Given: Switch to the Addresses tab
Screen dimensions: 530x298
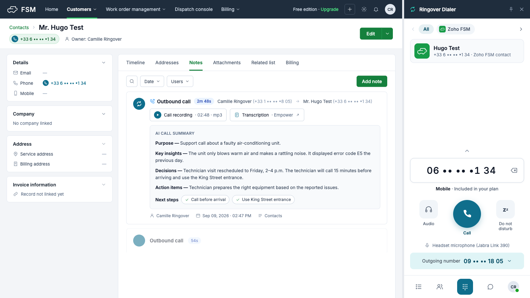Looking at the screenshot, I should point(167,63).
